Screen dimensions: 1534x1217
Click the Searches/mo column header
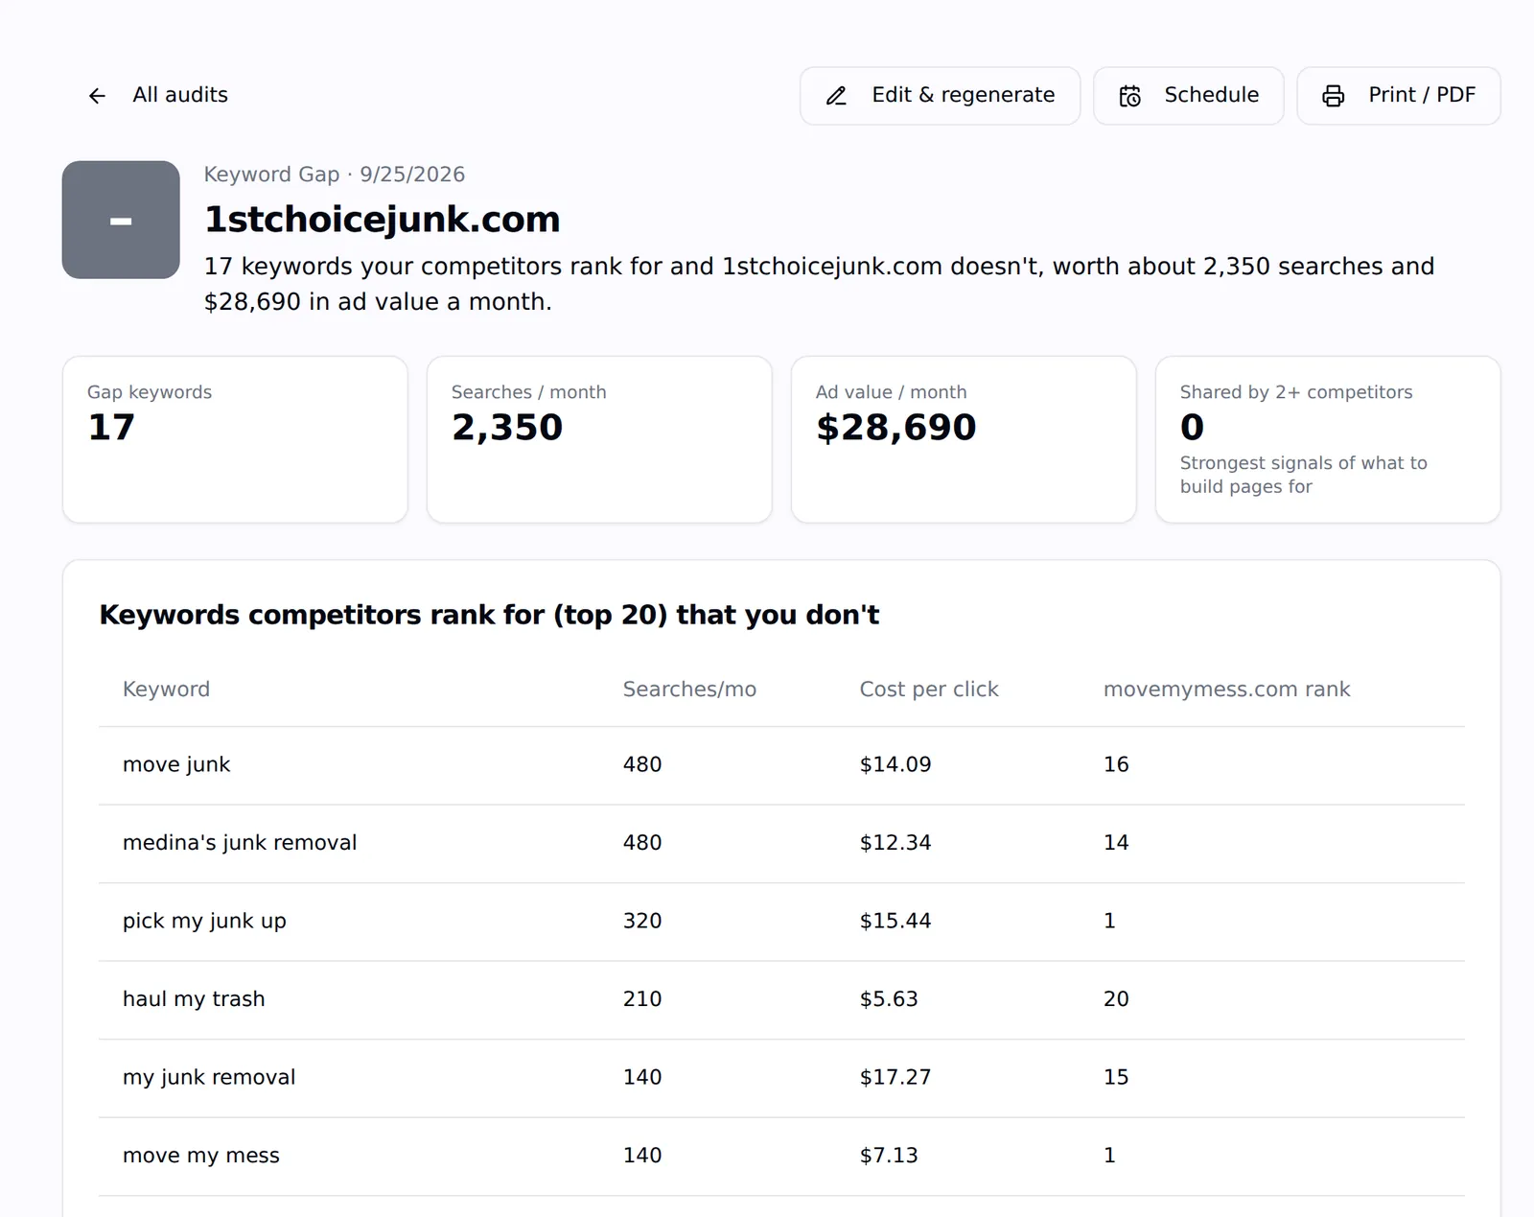(x=689, y=690)
